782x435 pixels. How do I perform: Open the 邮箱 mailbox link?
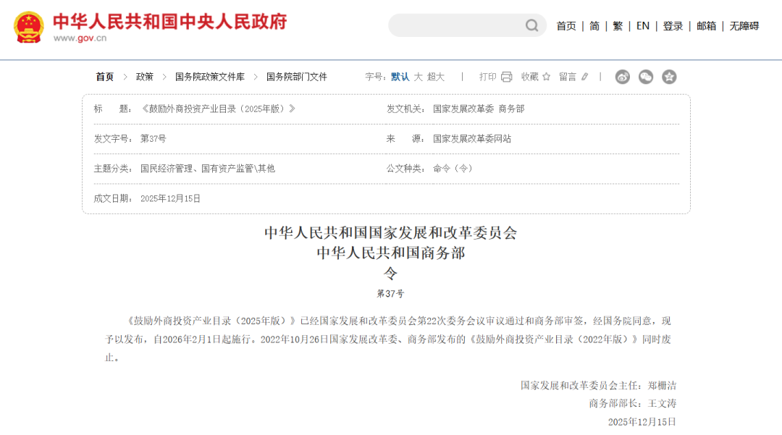click(x=706, y=25)
